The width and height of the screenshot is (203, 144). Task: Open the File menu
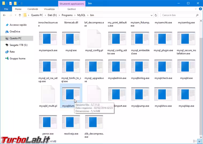[6, 9]
